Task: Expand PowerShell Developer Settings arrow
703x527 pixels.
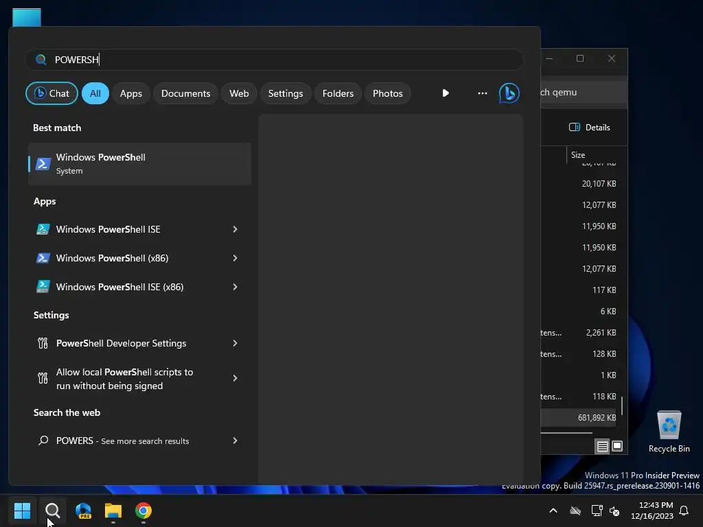Action: 235,343
